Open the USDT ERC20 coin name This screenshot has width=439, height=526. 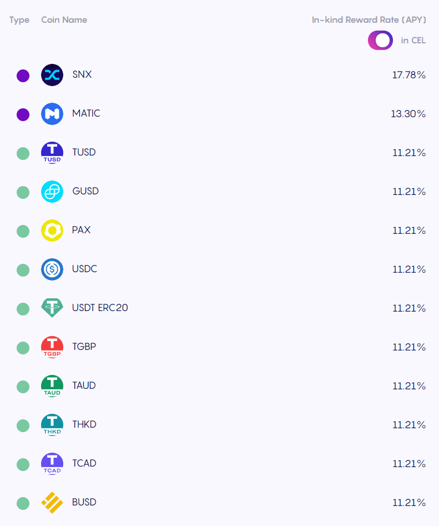tap(100, 308)
